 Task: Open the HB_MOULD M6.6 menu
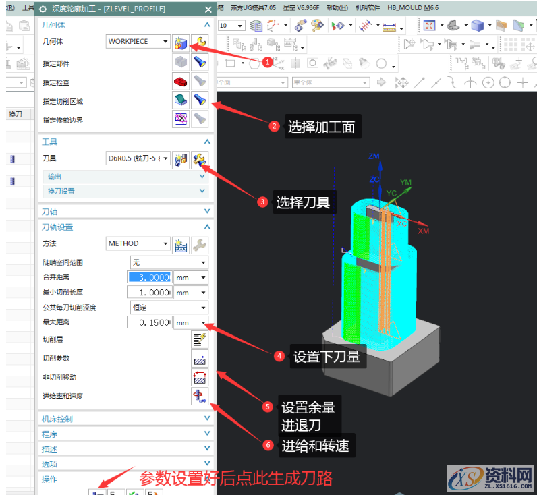tap(413, 7)
